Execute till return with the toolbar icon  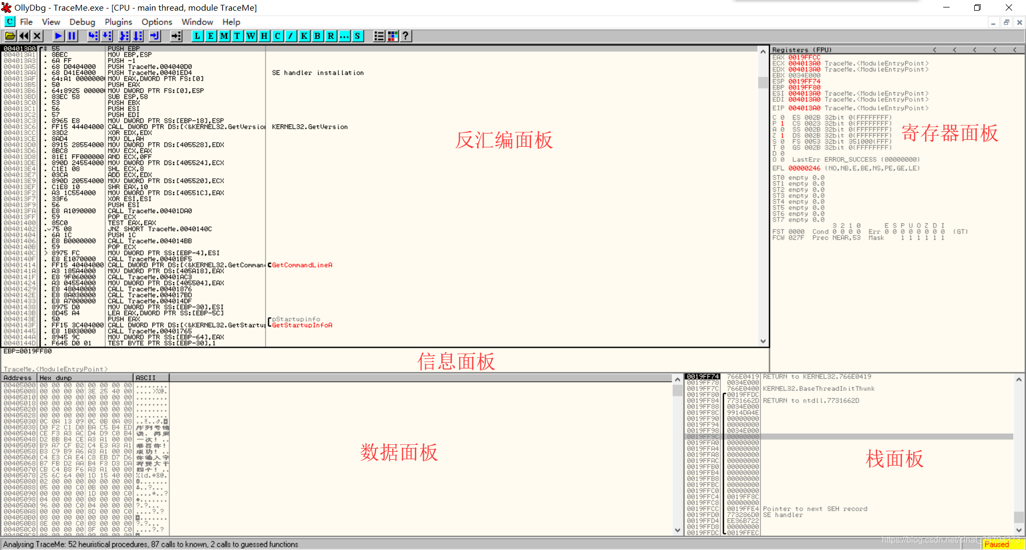point(154,36)
